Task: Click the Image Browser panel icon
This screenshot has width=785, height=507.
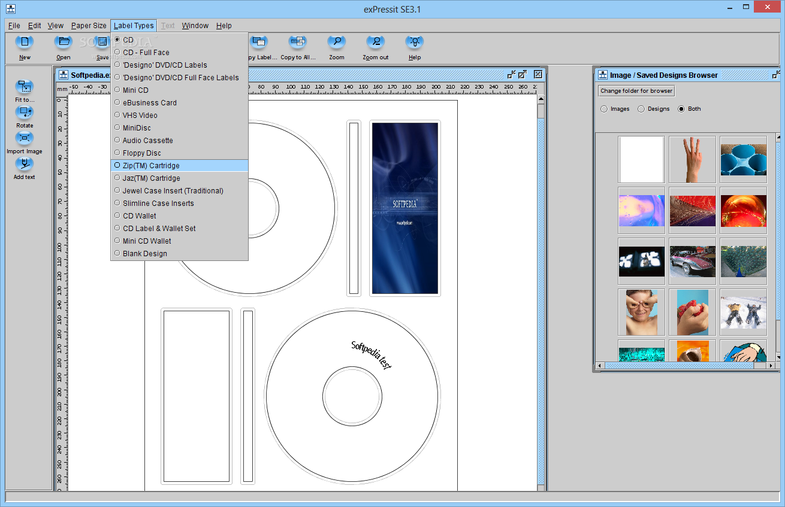Action: point(602,75)
